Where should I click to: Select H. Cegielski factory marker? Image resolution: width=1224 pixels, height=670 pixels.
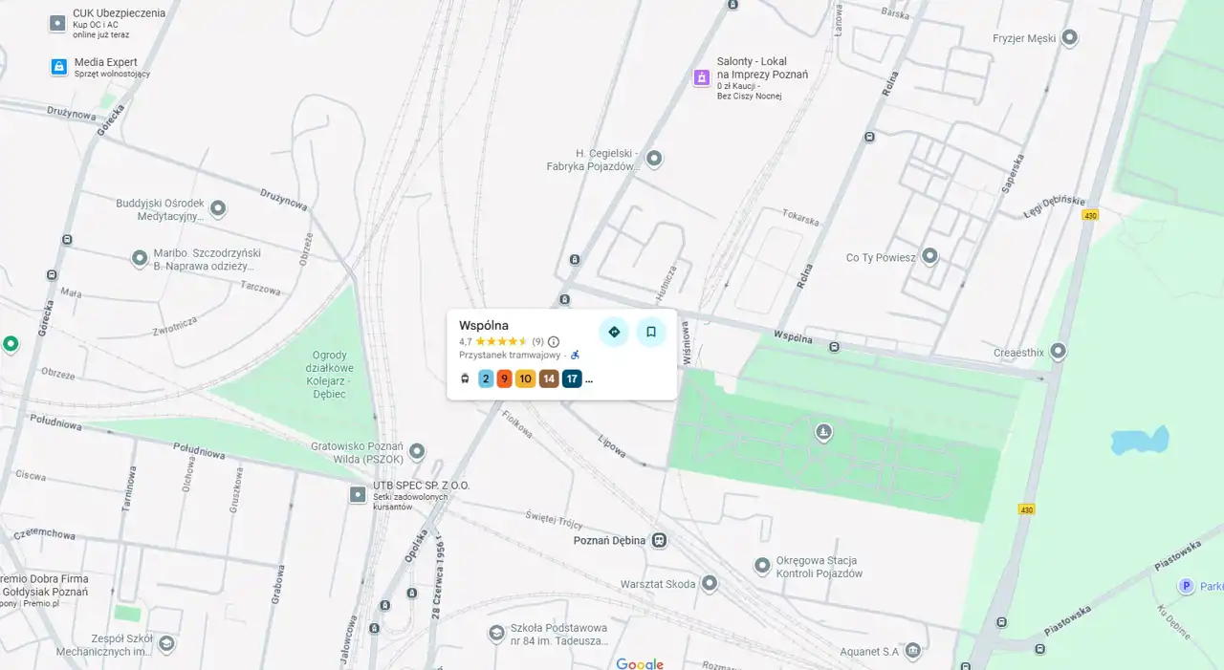tap(655, 158)
